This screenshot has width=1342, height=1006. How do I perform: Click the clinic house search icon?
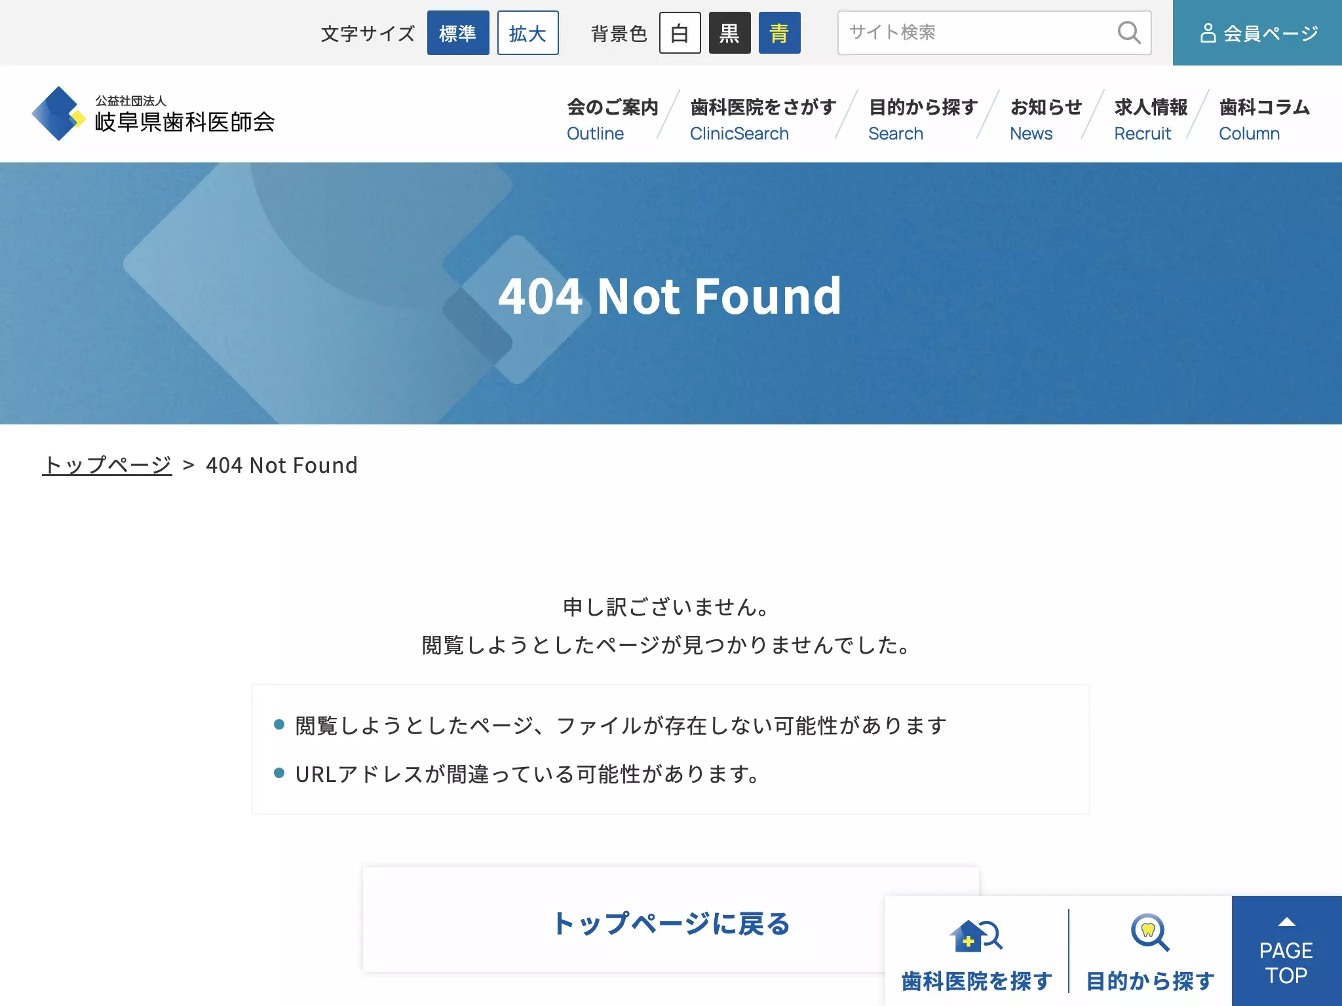point(976,935)
